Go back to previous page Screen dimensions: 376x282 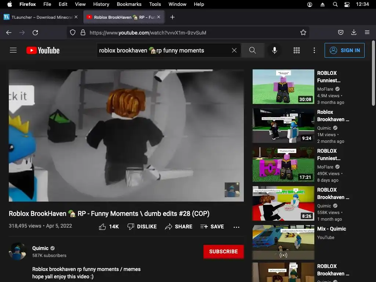tap(9, 33)
